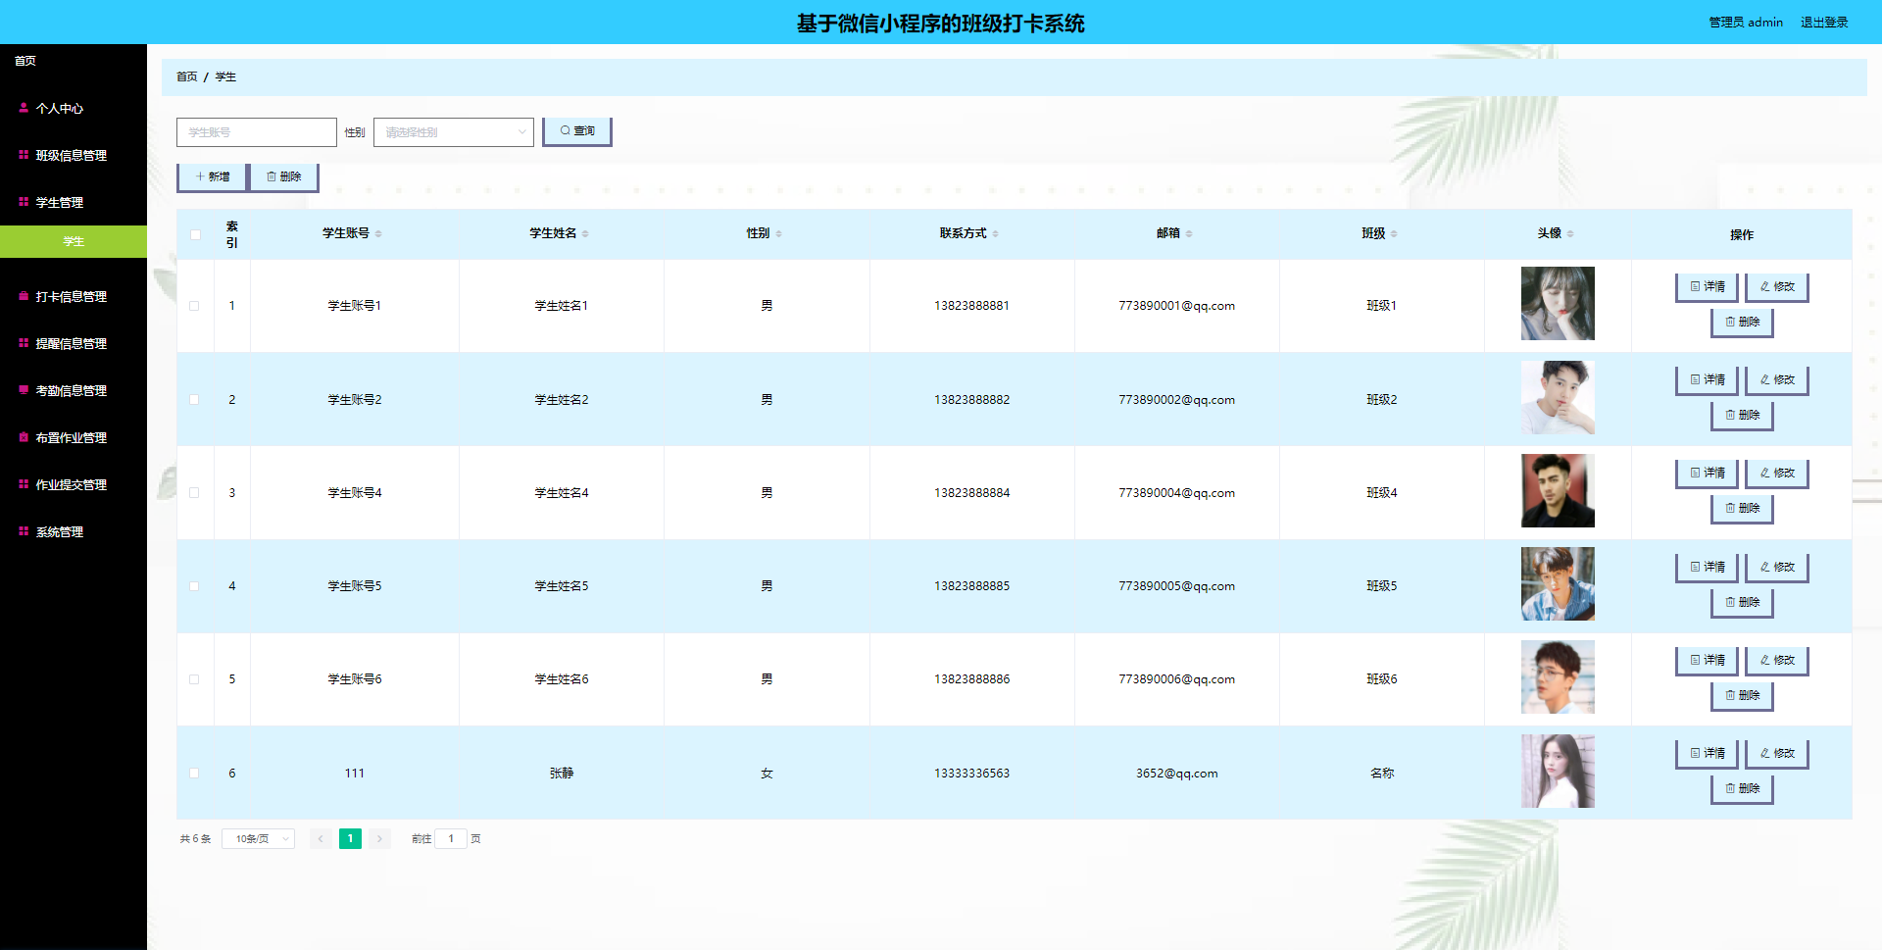This screenshot has width=1882, height=950.
Task: Open the 10条/页 page size dropdown
Action: tap(257, 838)
